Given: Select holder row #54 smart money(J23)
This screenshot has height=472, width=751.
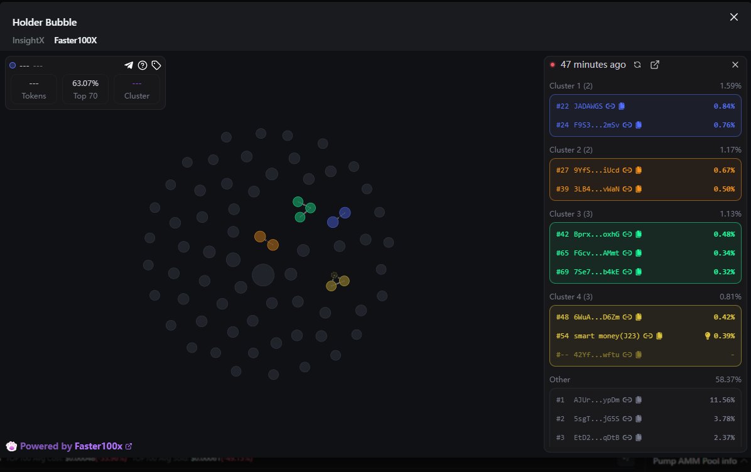Looking at the screenshot, I should (645, 336).
